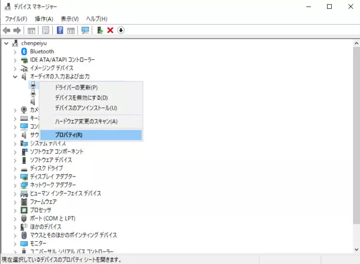
Task: Click the down-arrow disable device icon
Action: click(x=121, y=31)
